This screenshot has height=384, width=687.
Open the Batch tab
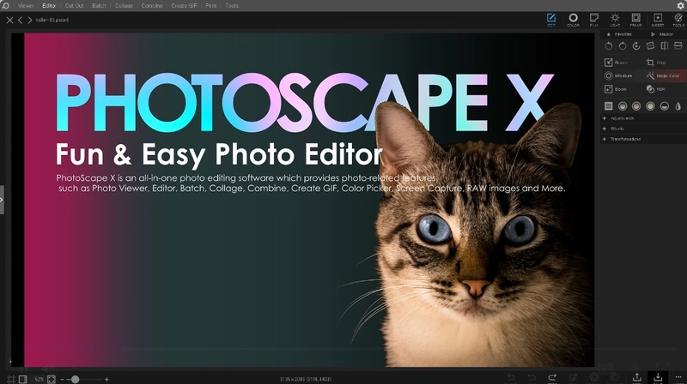point(99,6)
